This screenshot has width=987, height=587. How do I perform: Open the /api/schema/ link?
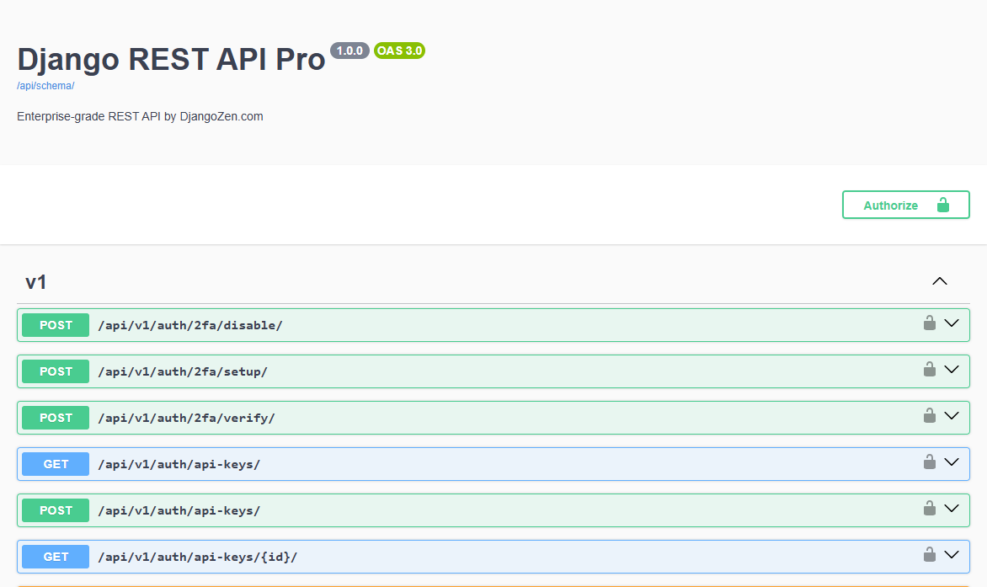(x=45, y=85)
